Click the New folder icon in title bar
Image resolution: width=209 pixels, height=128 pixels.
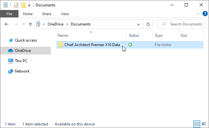coord(23,5)
